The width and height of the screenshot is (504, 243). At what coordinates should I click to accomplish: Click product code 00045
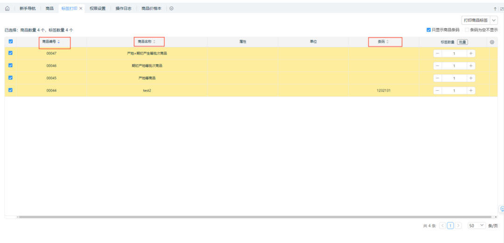(x=51, y=78)
